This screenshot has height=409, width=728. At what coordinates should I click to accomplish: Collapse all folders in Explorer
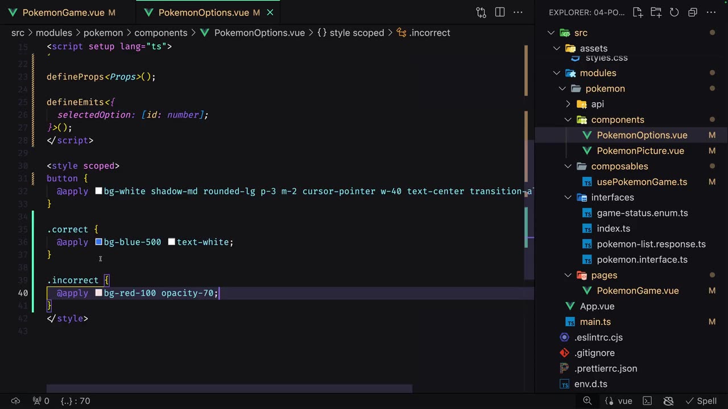point(692,12)
